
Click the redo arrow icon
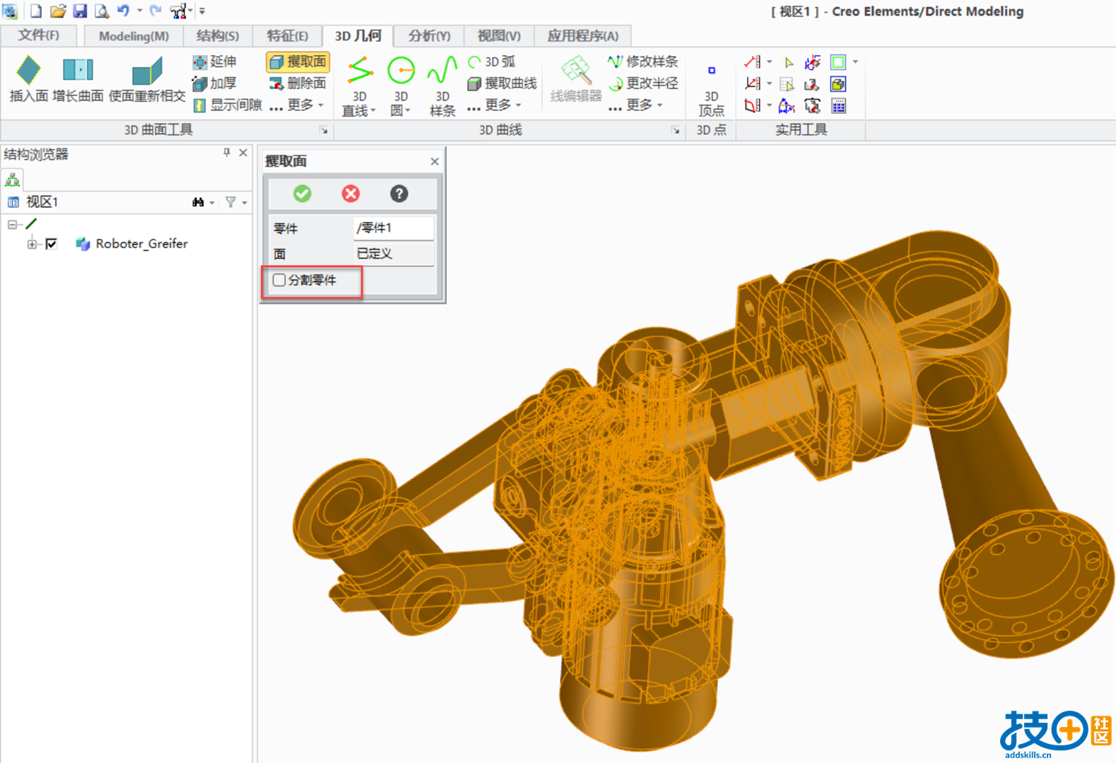155,11
